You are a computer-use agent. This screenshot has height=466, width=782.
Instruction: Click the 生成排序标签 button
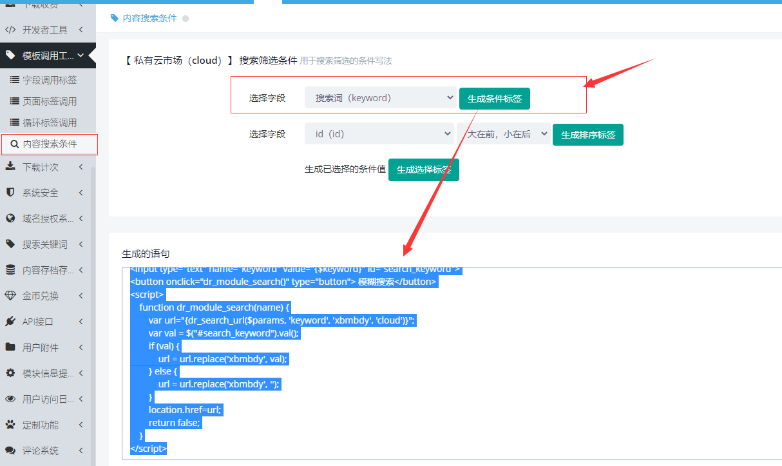[x=588, y=135]
